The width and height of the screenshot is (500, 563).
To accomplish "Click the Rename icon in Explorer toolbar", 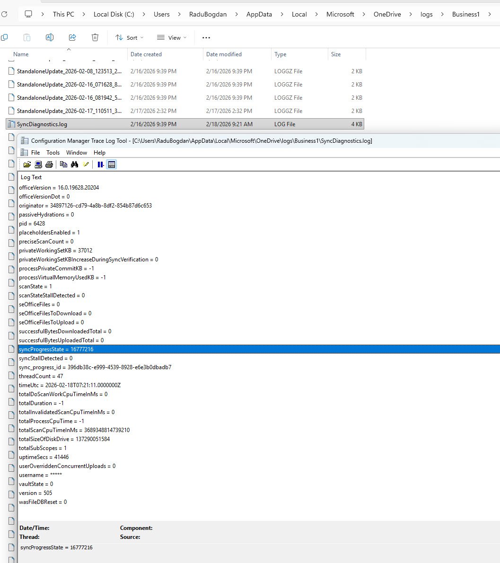I will click(x=50, y=37).
